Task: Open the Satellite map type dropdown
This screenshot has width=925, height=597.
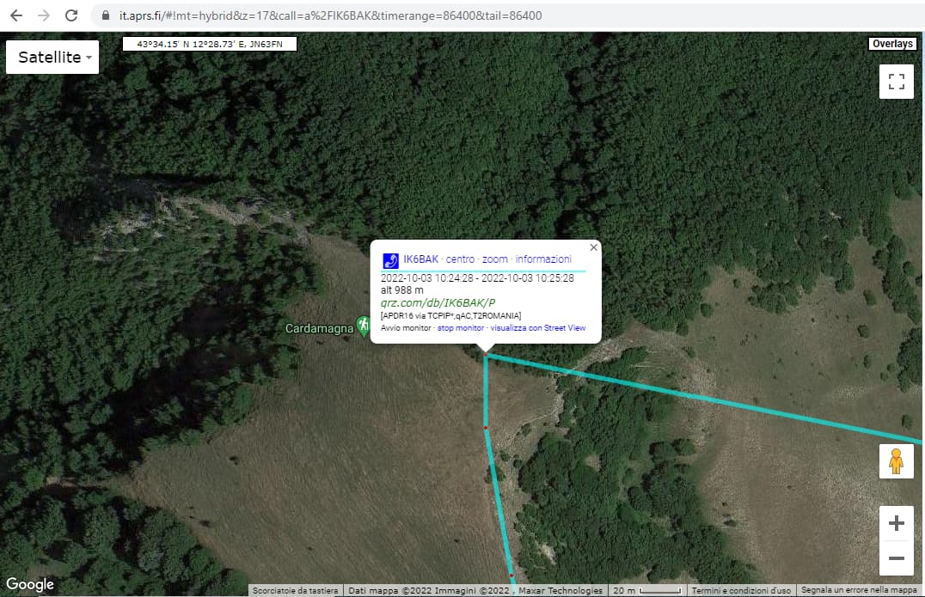Action: click(52, 58)
